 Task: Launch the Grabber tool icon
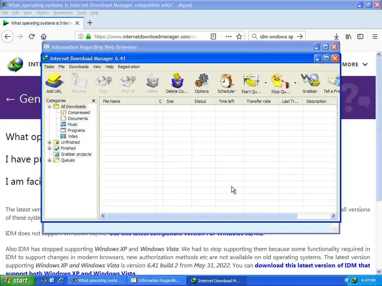310,83
